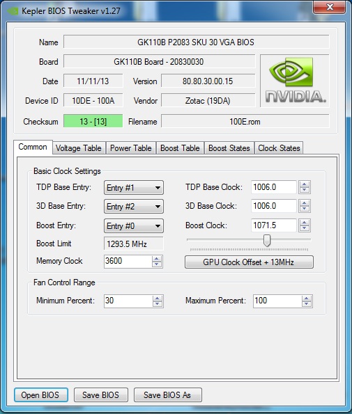The image size is (352, 414).
Task: Click the Kepler BIOS Tweaker title bar icon
Action: [12, 11]
